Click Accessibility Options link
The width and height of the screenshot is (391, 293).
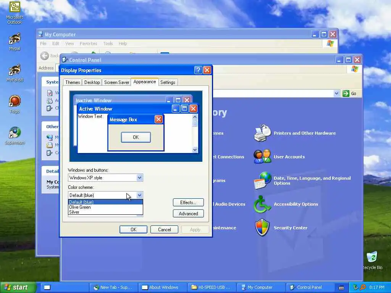pos(296,204)
